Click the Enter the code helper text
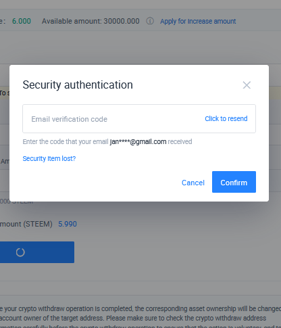 point(107,141)
